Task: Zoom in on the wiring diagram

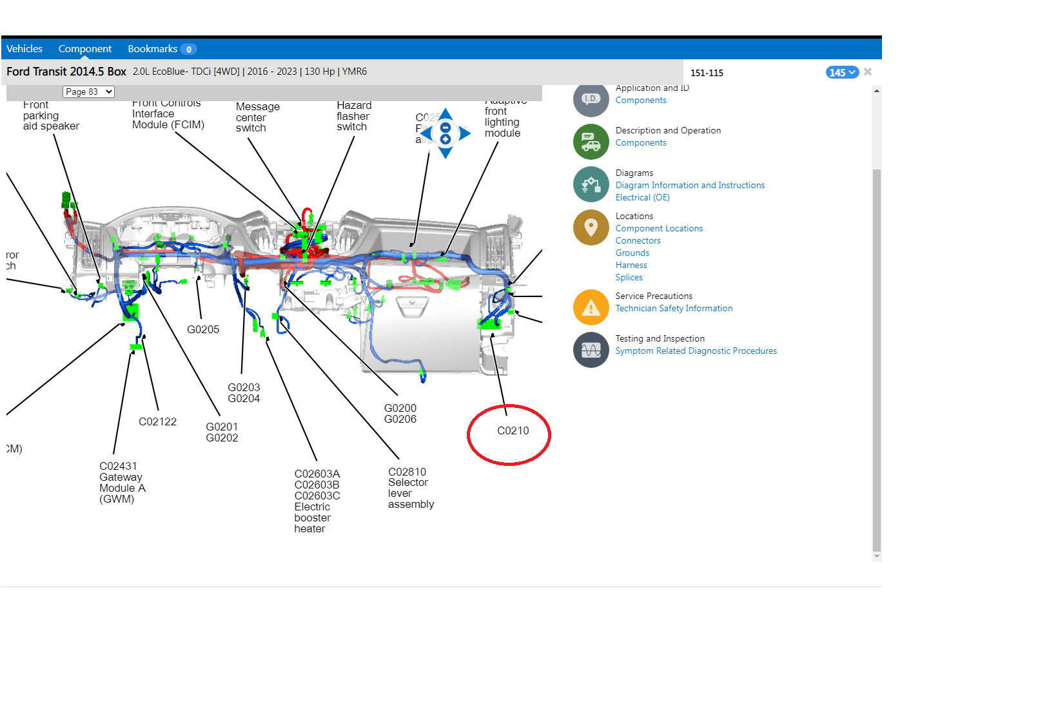Action: pos(445,139)
